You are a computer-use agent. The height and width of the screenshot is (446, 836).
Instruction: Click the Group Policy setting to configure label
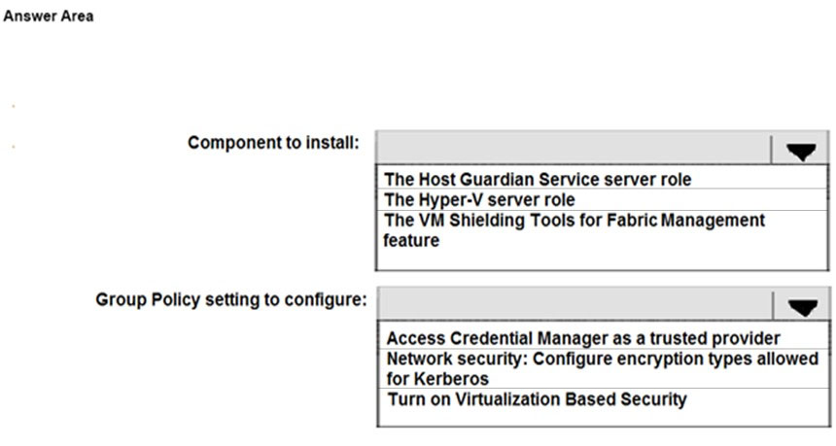tap(231, 299)
